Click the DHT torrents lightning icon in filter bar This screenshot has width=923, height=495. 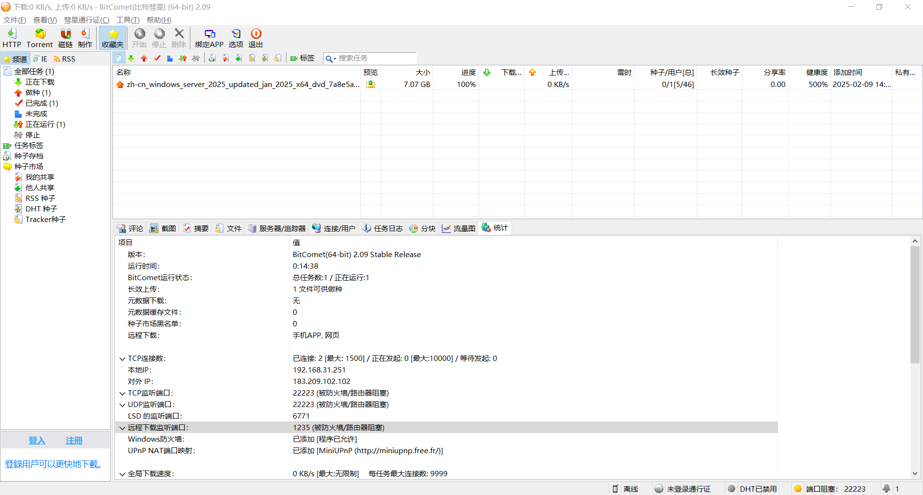(x=264, y=58)
